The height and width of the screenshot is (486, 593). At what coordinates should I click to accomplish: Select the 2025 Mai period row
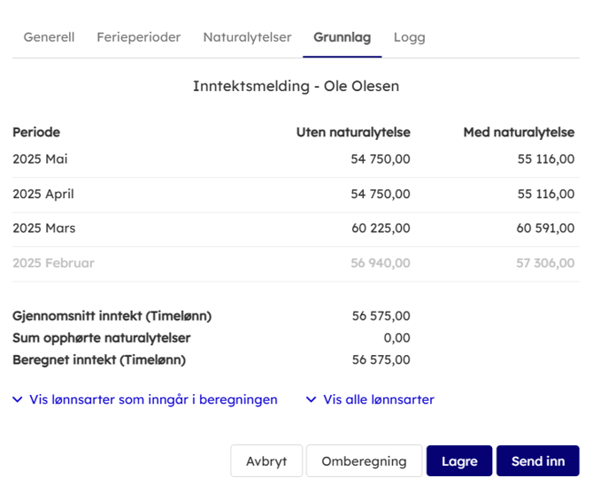pos(40,159)
